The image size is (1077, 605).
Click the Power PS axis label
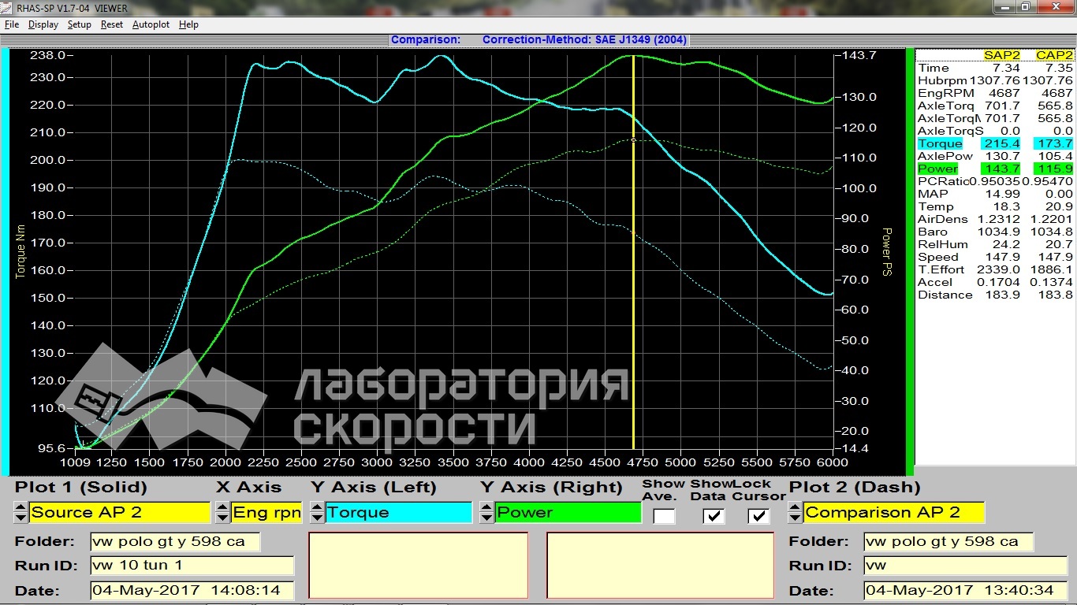[x=886, y=252]
